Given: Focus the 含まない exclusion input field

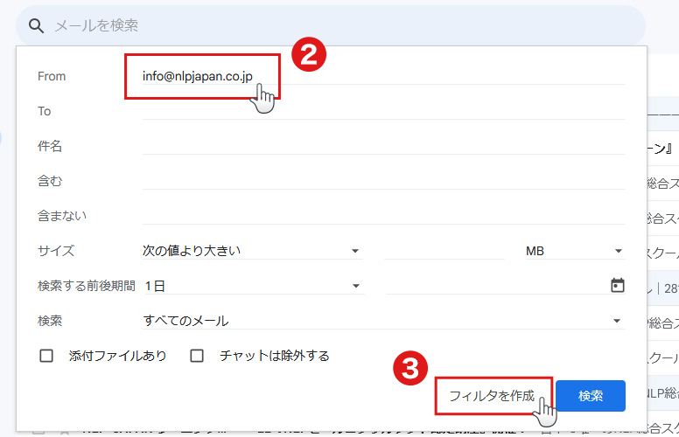Looking at the screenshot, I should click(x=382, y=216).
